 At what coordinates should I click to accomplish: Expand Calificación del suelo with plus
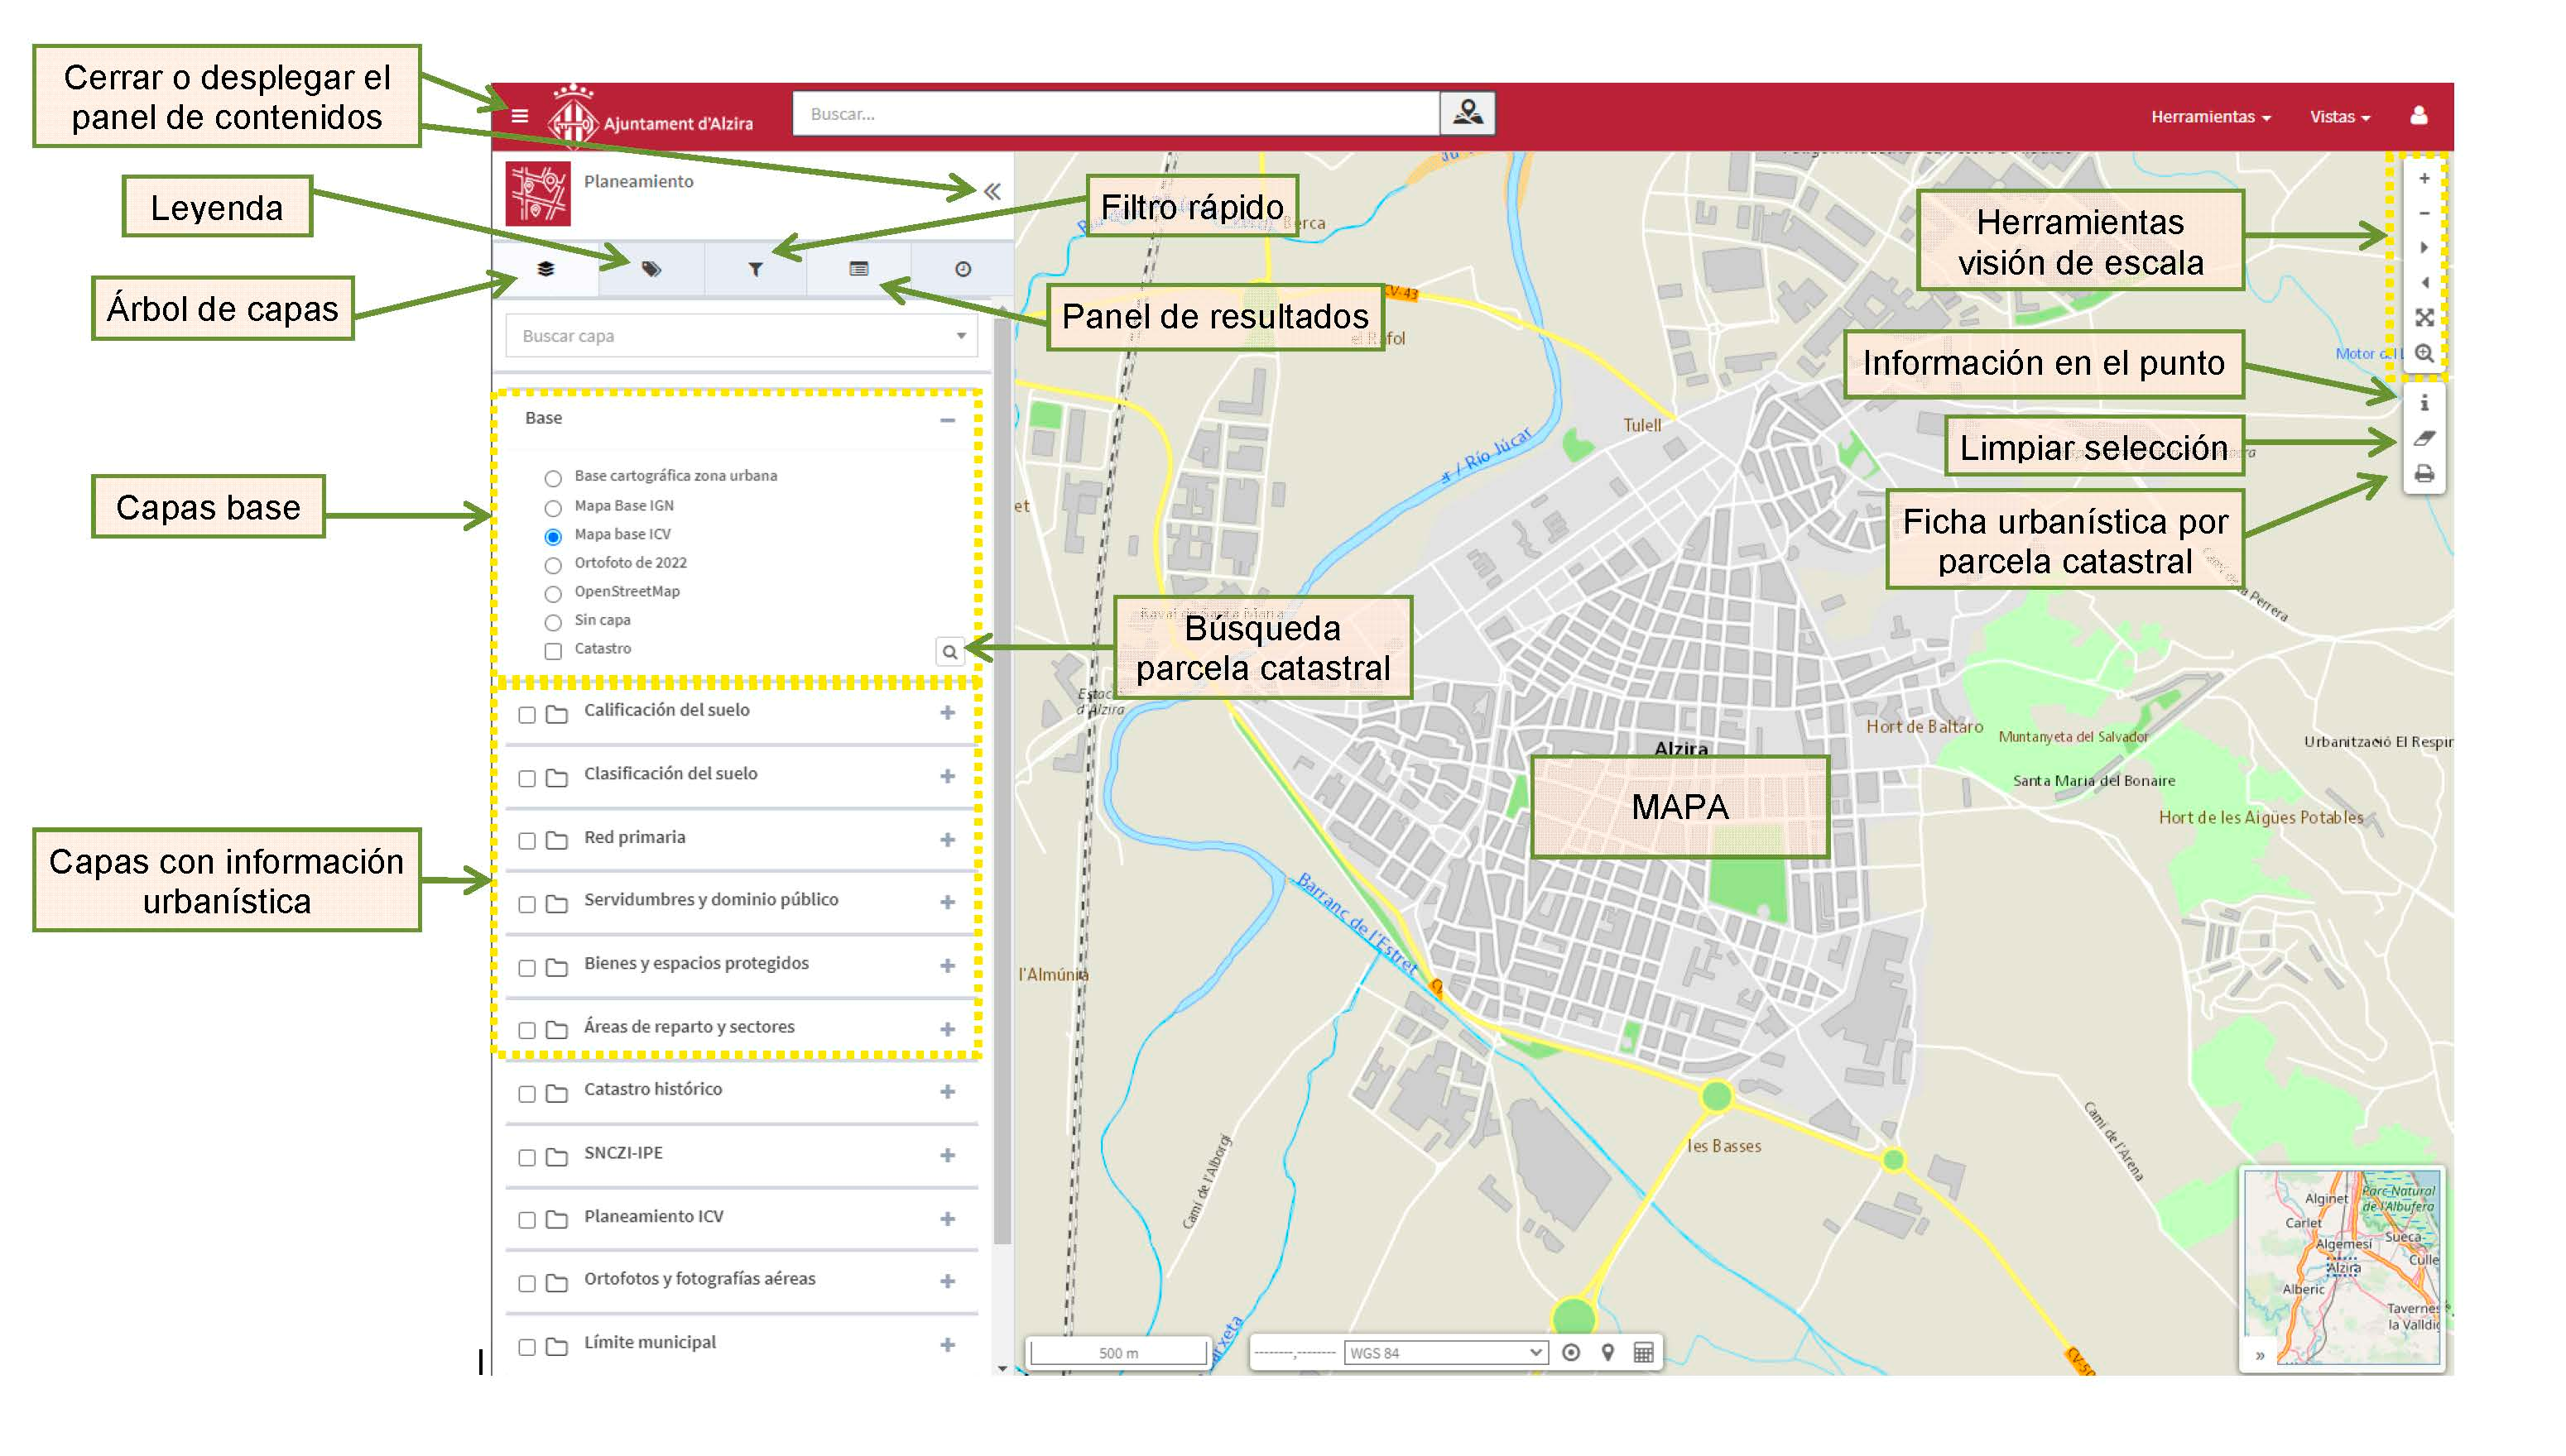946,712
